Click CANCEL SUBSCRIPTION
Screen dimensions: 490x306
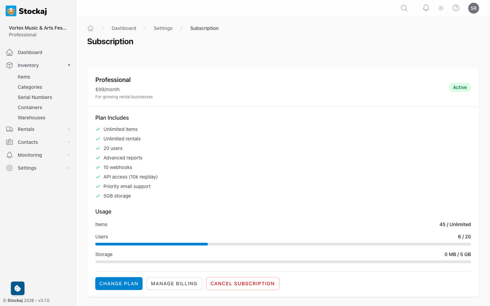[x=243, y=283]
